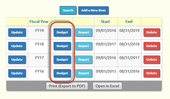Update the FY19 row
The width and height of the screenshot is (170, 99).
17,32
